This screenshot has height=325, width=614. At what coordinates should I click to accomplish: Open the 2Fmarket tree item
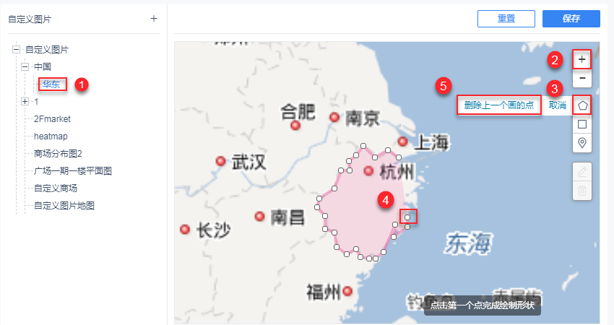[52, 119]
